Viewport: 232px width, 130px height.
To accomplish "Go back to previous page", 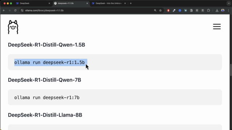I will click(x=4, y=10).
